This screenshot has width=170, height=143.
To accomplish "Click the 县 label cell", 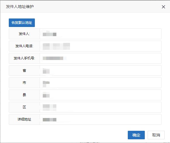I will pos(24,95).
